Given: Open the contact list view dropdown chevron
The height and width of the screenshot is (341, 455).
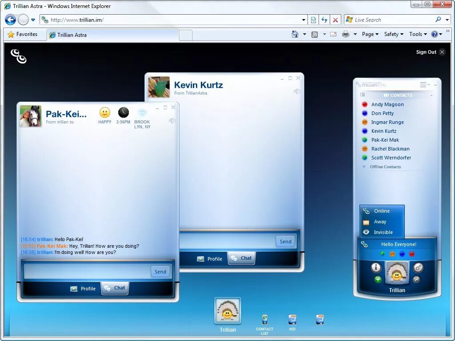Looking at the screenshot, I should pyautogui.click(x=429, y=84).
